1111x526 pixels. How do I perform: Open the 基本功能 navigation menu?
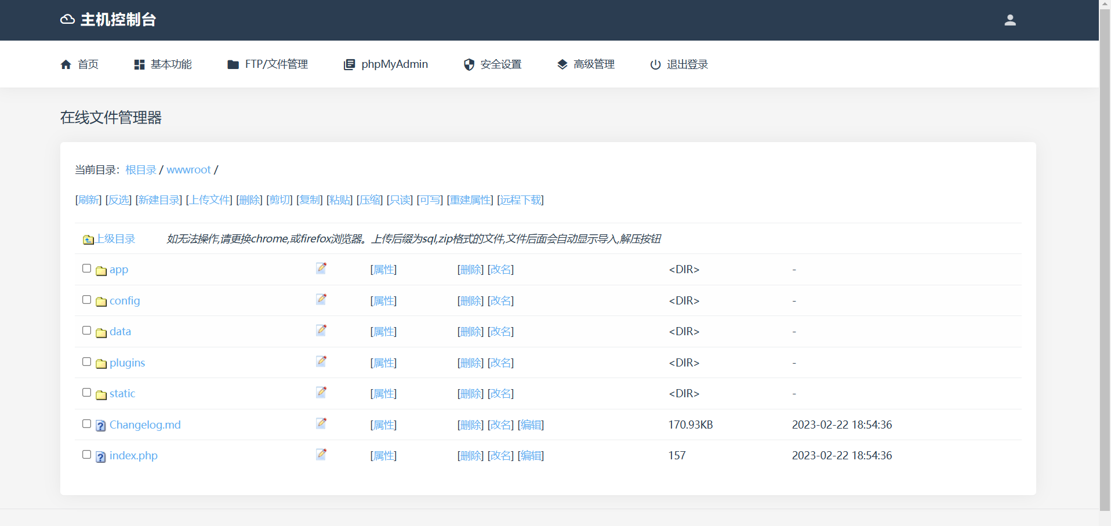pos(163,64)
